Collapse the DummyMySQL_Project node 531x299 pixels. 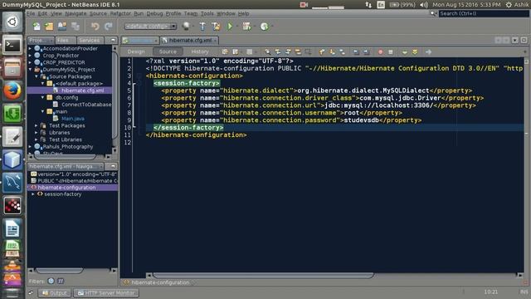point(31,70)
